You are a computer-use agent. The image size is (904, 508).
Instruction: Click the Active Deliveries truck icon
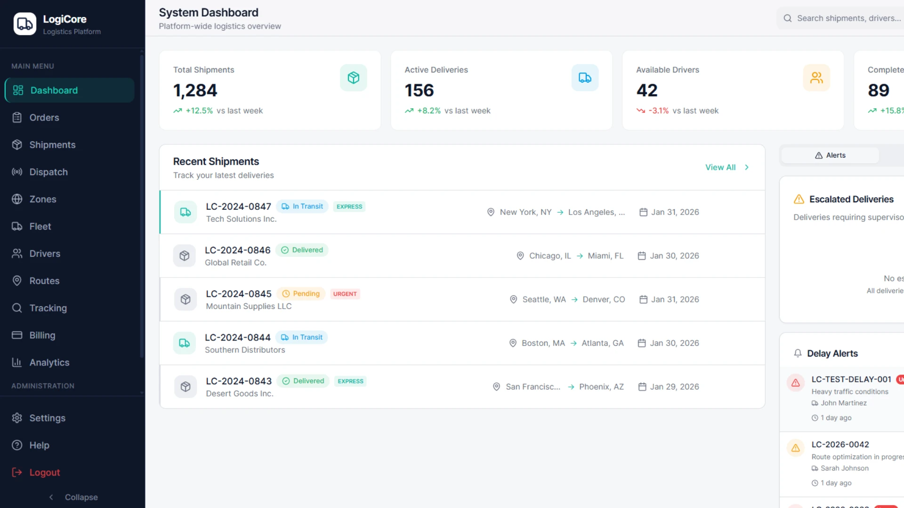click(x=585, y=78)
